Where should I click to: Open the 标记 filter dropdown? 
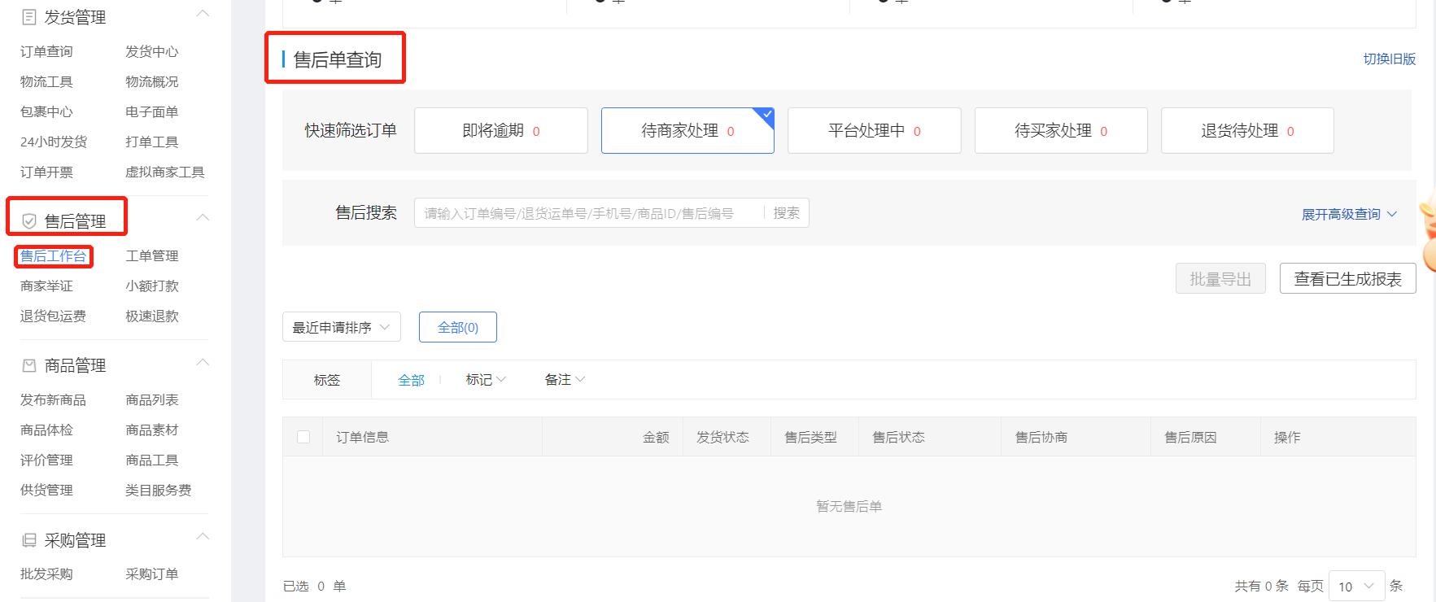click(x=486, y=380)
